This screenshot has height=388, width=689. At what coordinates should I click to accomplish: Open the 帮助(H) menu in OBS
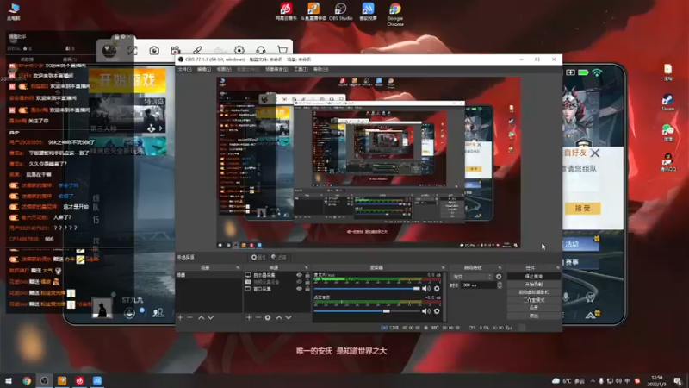point(320,70)
